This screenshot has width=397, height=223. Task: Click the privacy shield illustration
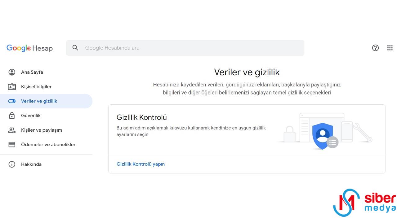pos(325,132)
